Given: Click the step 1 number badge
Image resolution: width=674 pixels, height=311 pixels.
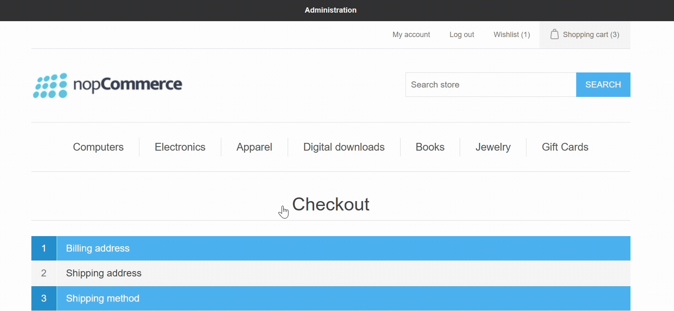Looking at the screenshot, I should tap(44, 248).
